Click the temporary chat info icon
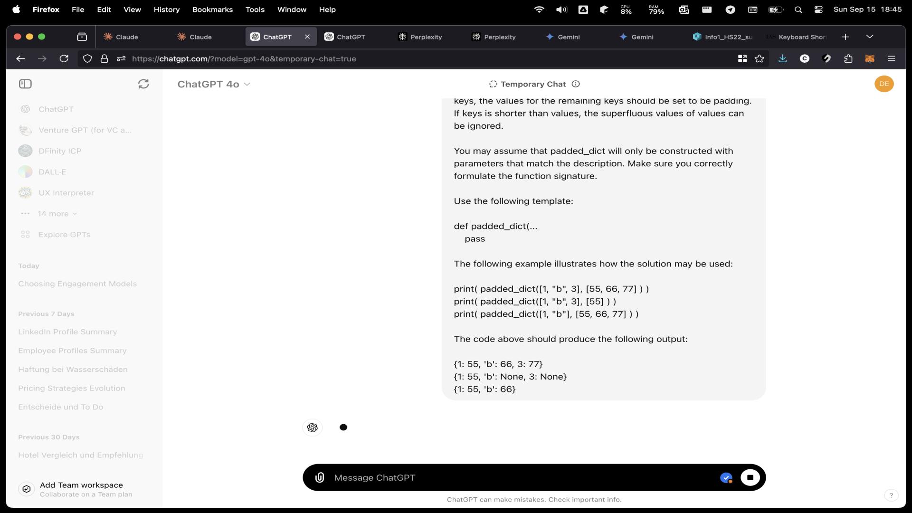This screenshot has width=912, height=513. (575, 83)
